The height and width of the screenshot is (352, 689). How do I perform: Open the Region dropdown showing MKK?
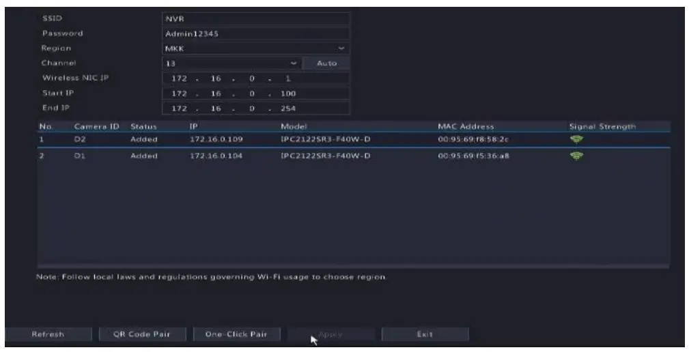click(x=256, y=48)
